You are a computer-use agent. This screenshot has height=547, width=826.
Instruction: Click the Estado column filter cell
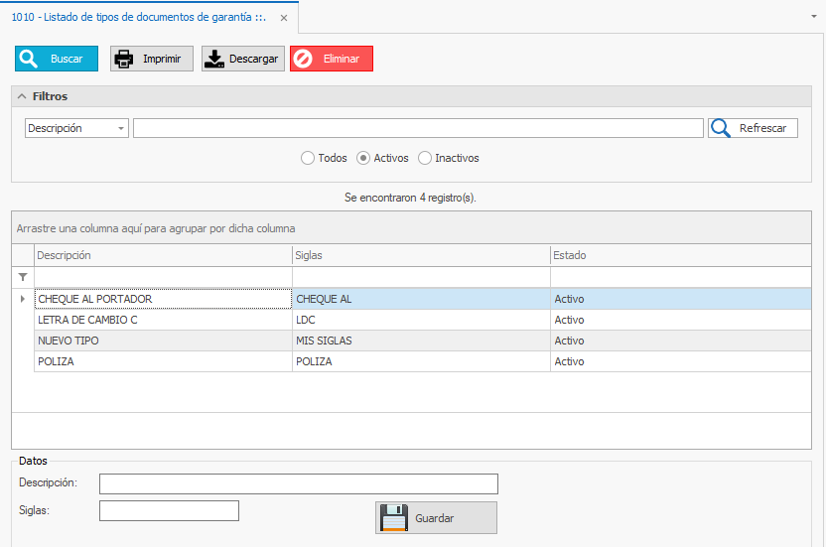pos(681,277)
